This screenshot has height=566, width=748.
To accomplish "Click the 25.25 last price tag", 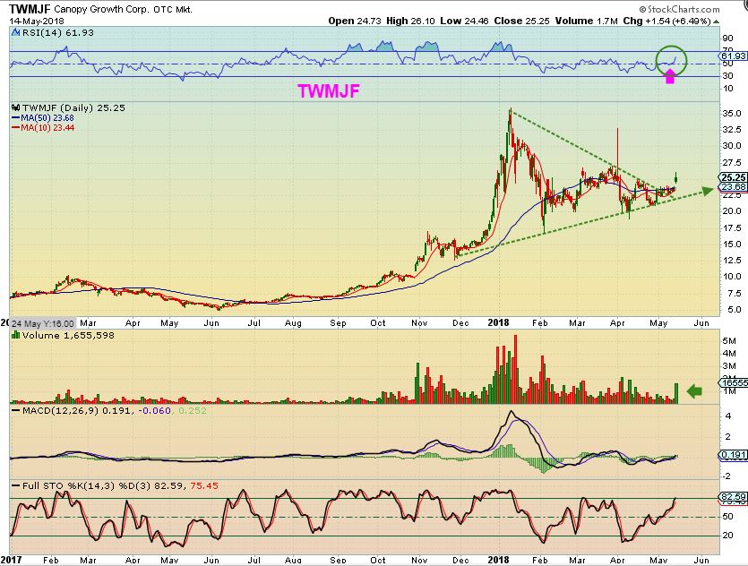I will [734, 177].
